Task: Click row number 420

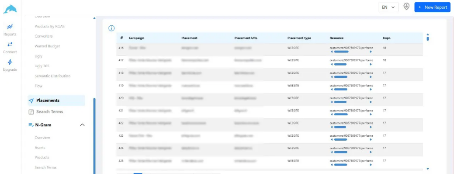Action: coord(121,98)
